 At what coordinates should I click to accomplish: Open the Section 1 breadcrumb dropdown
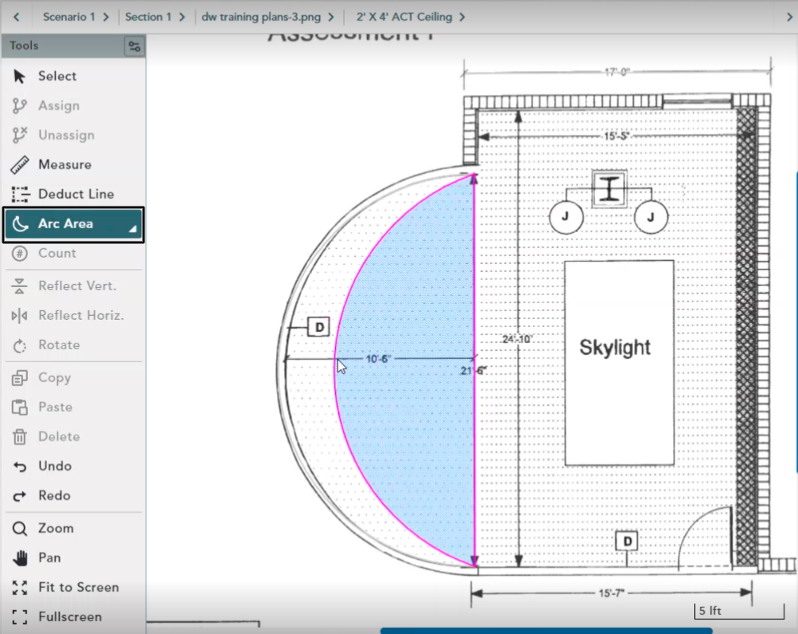[x=155, y=17]
